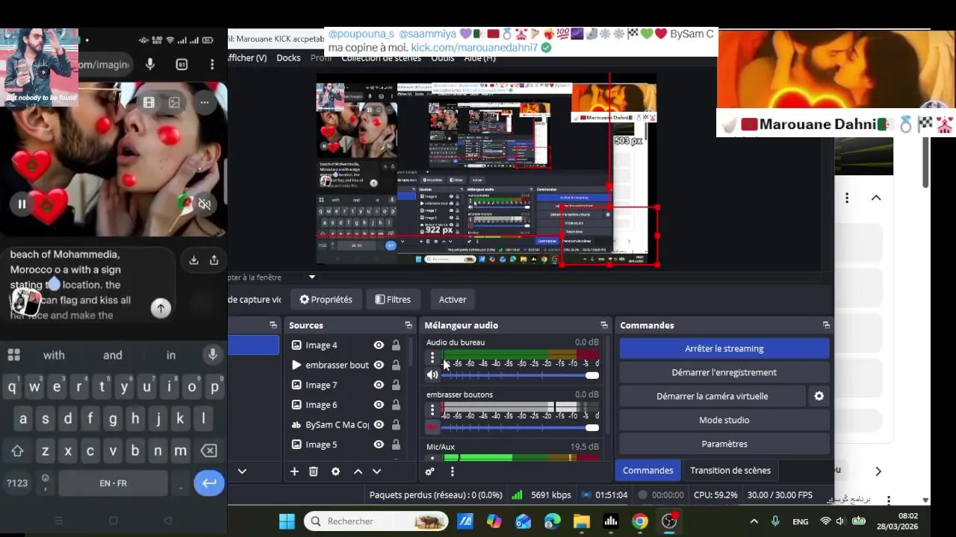Move selected source up
Viewport: 956px width, 537px height.
pos(358,471)
